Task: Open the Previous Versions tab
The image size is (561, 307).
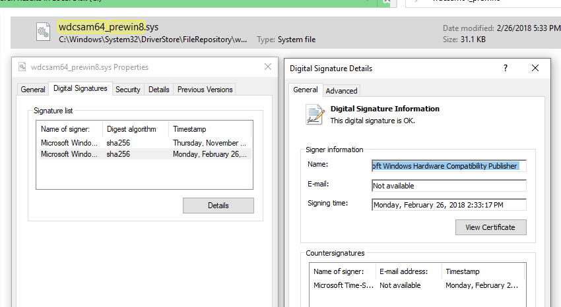Action: click(205, 89)
